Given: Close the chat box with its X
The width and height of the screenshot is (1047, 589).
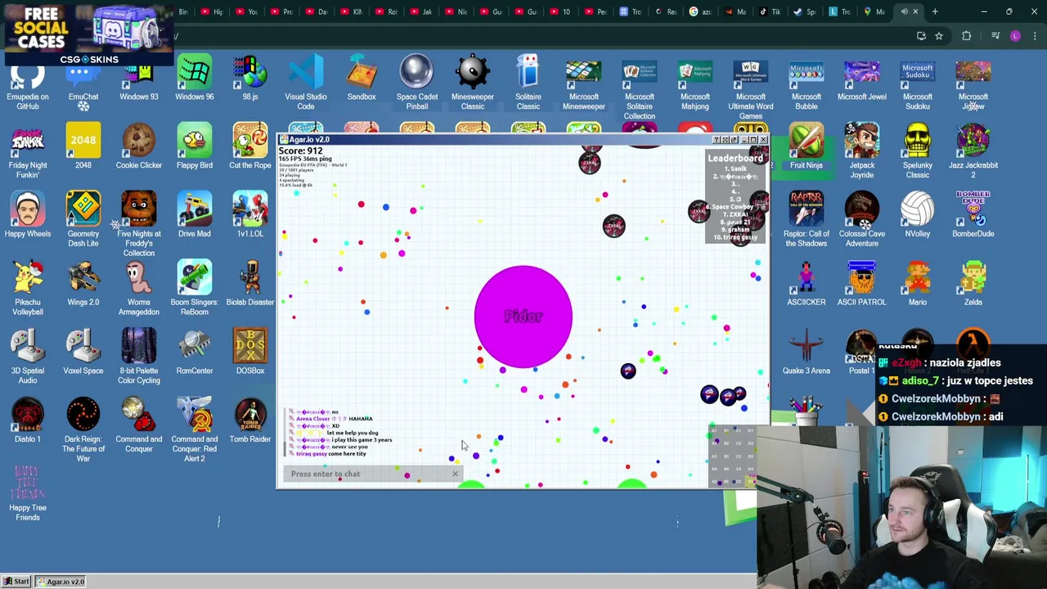Looking at the screenshot, I should click(x=455, y=474).
